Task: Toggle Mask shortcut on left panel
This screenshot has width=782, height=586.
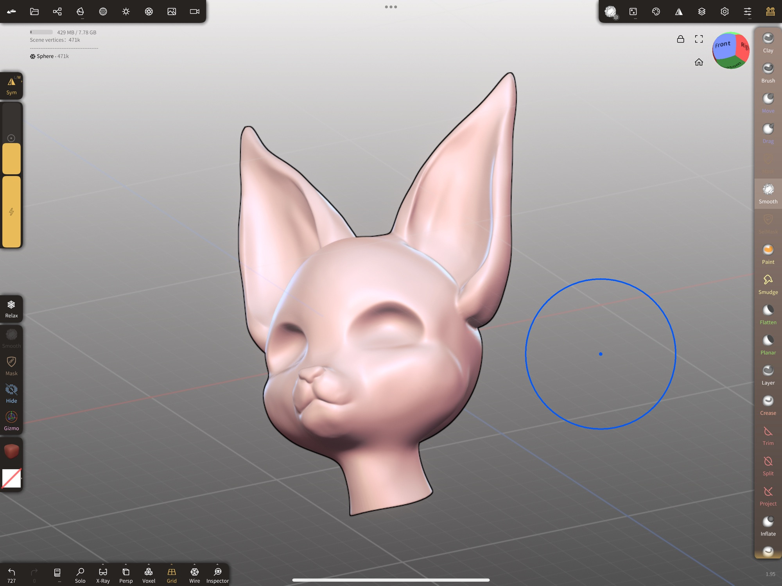Action: [x=11, y=366]
